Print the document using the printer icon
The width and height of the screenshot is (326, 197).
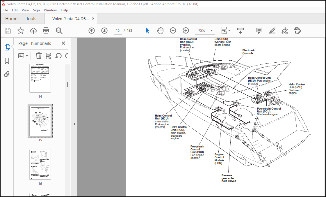point(46,31)
